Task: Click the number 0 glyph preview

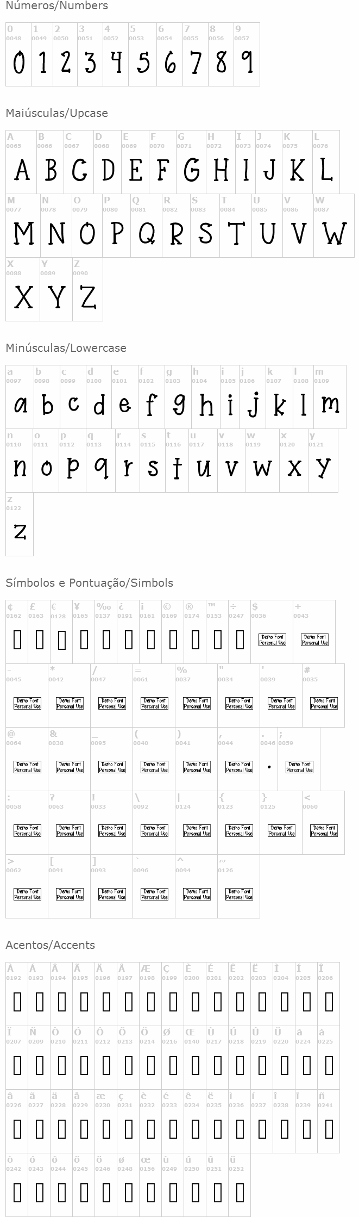Action: click(x=18, y=63)
